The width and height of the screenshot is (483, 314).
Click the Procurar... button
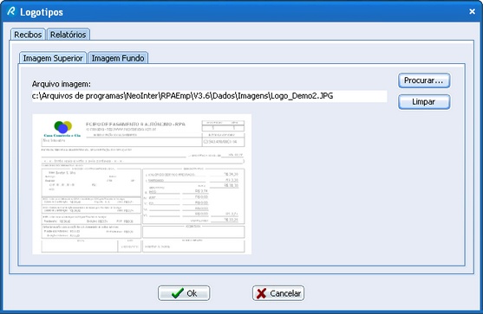click(x=424, y=80)
